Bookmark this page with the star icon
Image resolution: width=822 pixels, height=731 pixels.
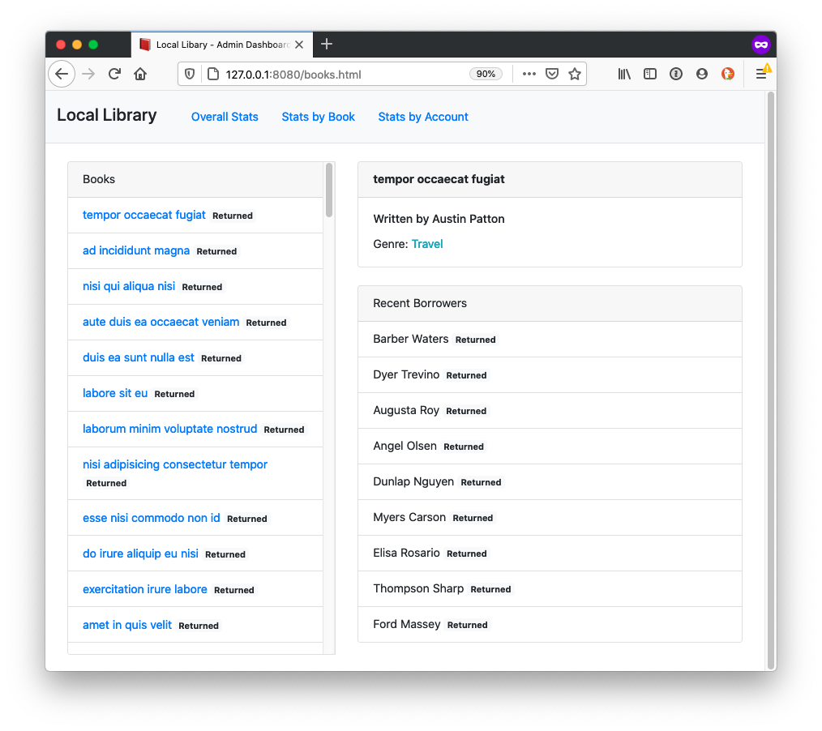(575, 74)
